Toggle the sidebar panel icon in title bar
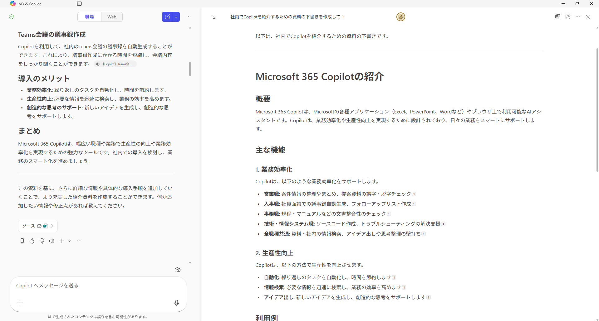 coord(79,4)
